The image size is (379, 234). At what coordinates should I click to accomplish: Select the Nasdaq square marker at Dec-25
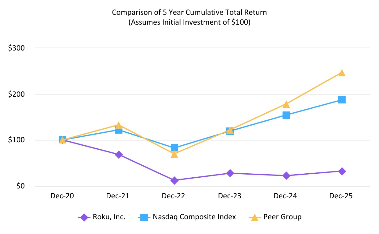pyautogui.click(x=342, y=100)
